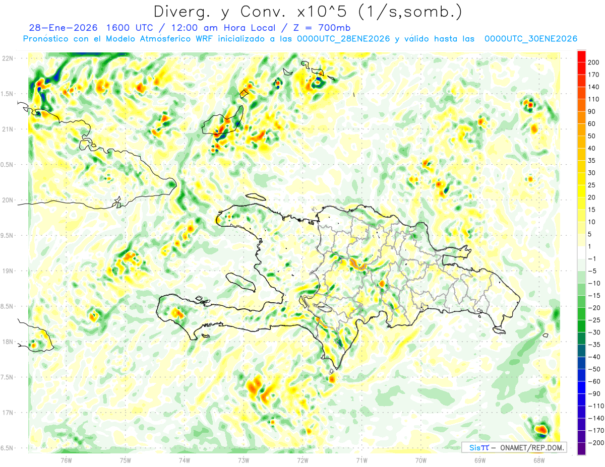The image size is (605, 467).
Task: Click the positive 35 color bar value
Action: click(592, 161)
